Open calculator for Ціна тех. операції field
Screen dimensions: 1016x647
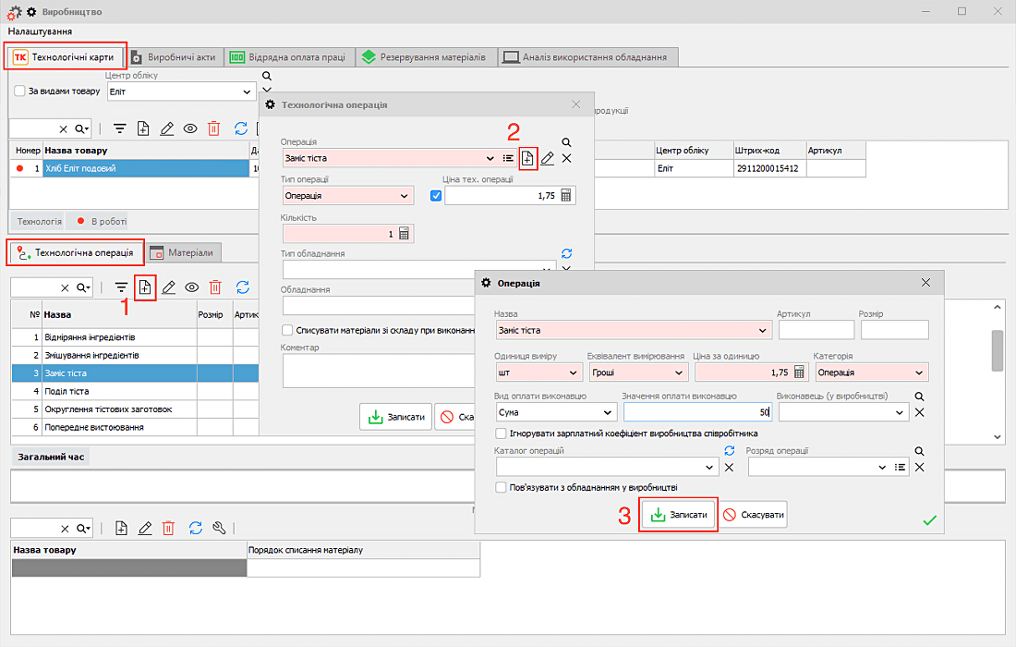pyautogui.click(x=567, y=196)
